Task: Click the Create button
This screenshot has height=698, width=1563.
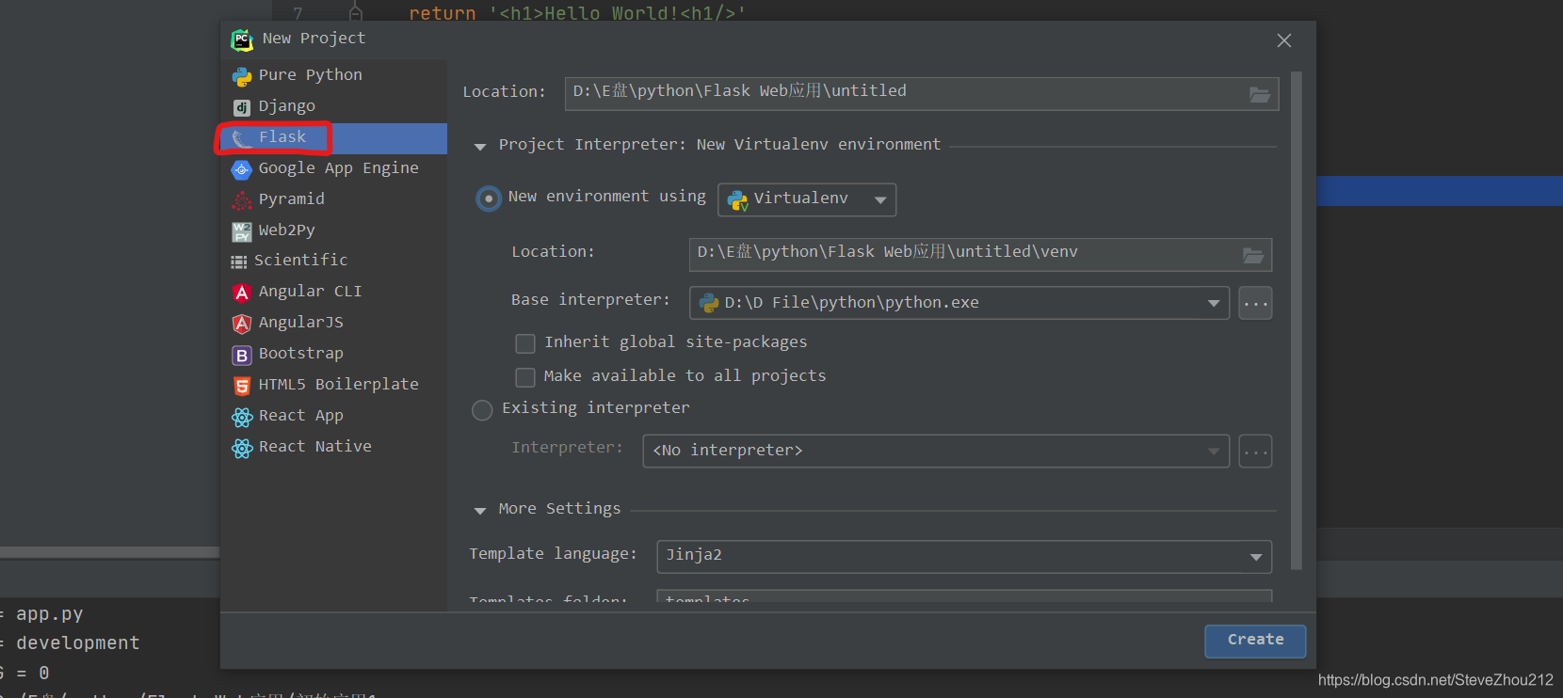Action: 1255,641
